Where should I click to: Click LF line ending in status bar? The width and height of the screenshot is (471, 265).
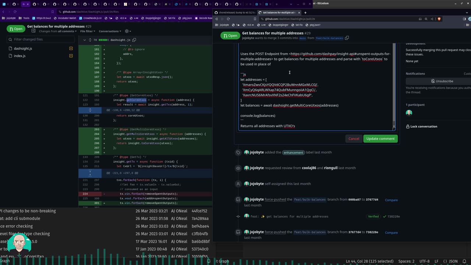[436, 261]
